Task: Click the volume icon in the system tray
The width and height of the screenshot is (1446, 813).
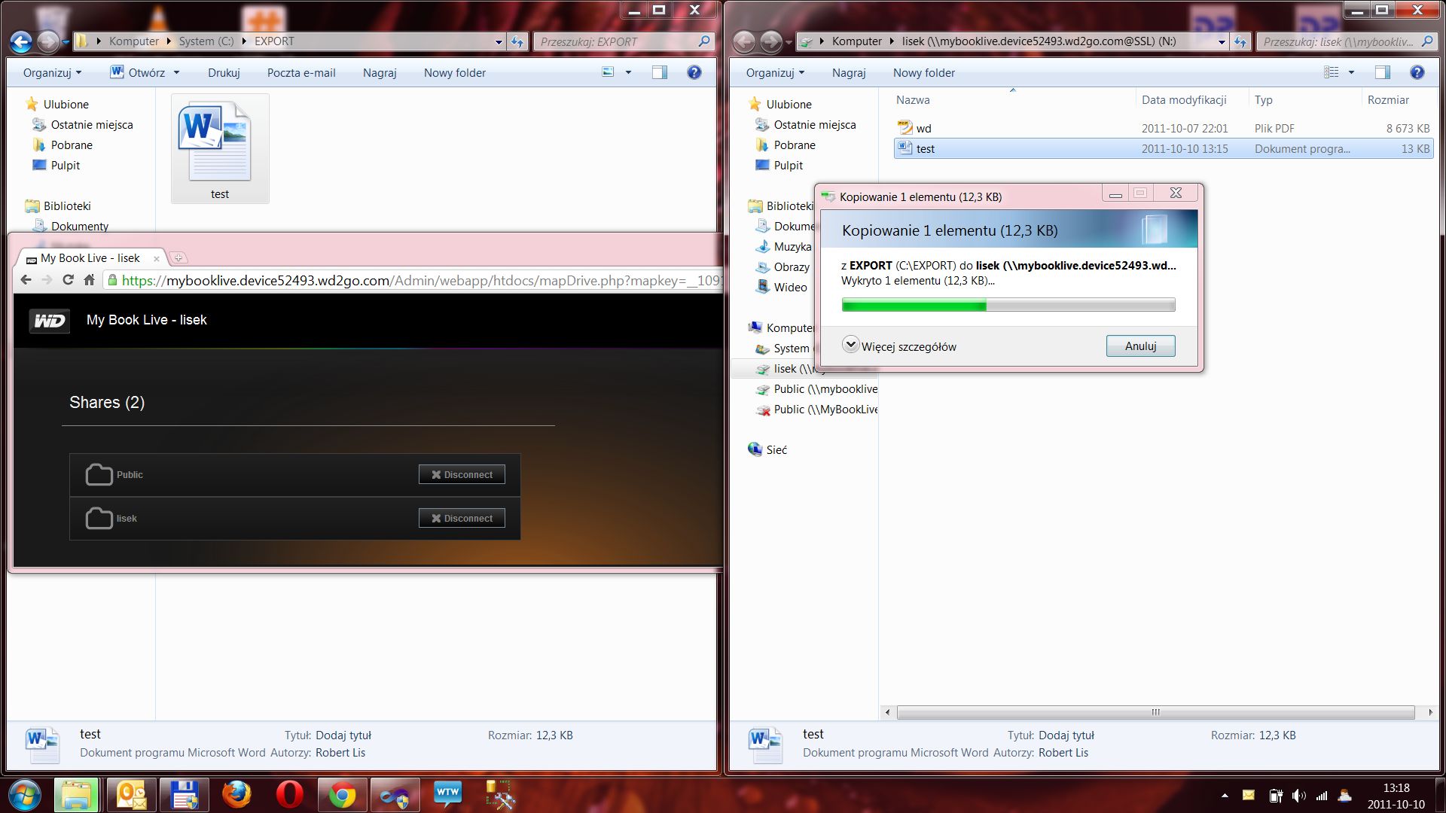Action: coord(1298,796)
